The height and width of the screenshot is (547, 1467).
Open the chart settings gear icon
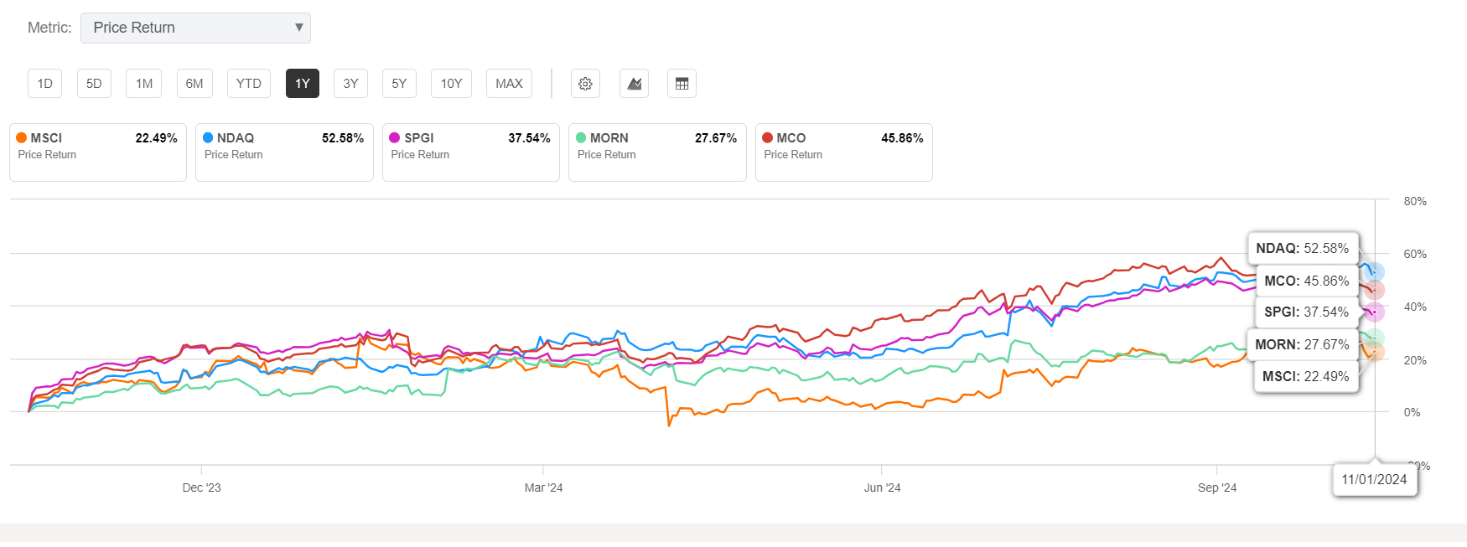click(x=585, y=84)
